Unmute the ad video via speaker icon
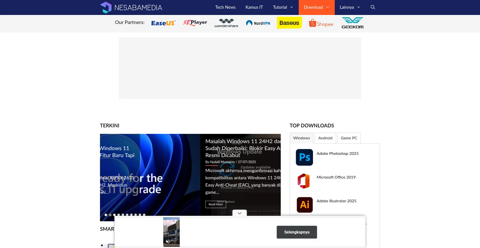 click(168, 242)
